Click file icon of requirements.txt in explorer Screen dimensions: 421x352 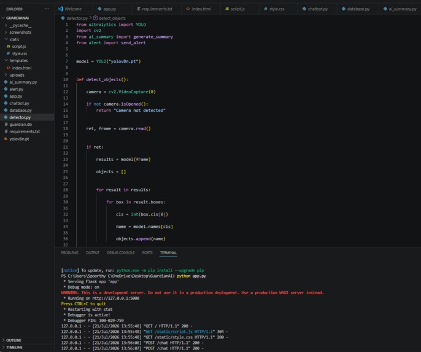6,131
